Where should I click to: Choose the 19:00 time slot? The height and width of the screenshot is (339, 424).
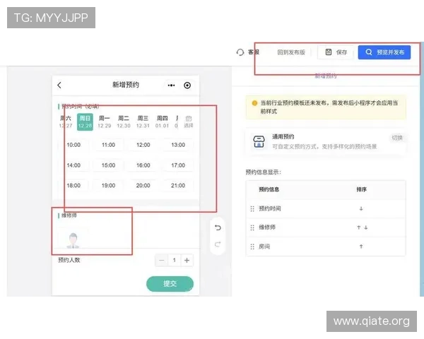coord(108,186)
